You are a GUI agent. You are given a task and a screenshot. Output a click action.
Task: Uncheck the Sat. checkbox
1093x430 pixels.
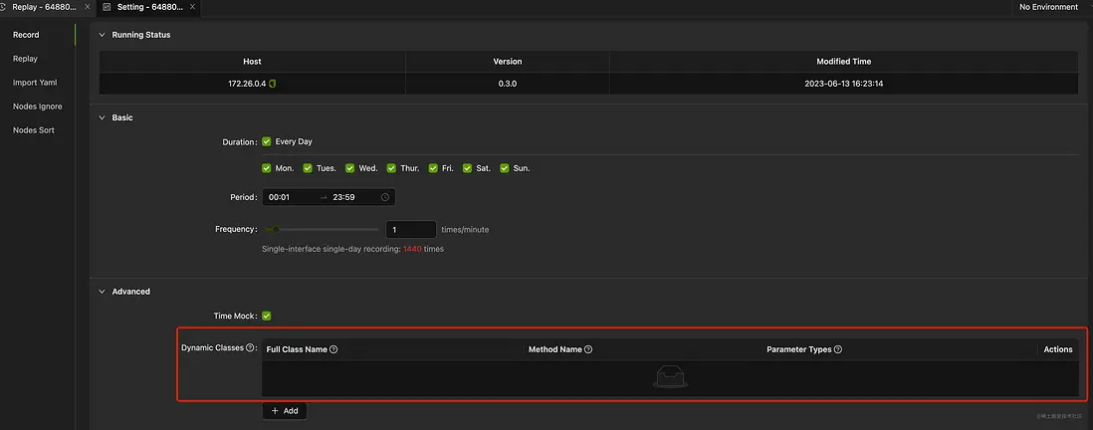(467, 168)
